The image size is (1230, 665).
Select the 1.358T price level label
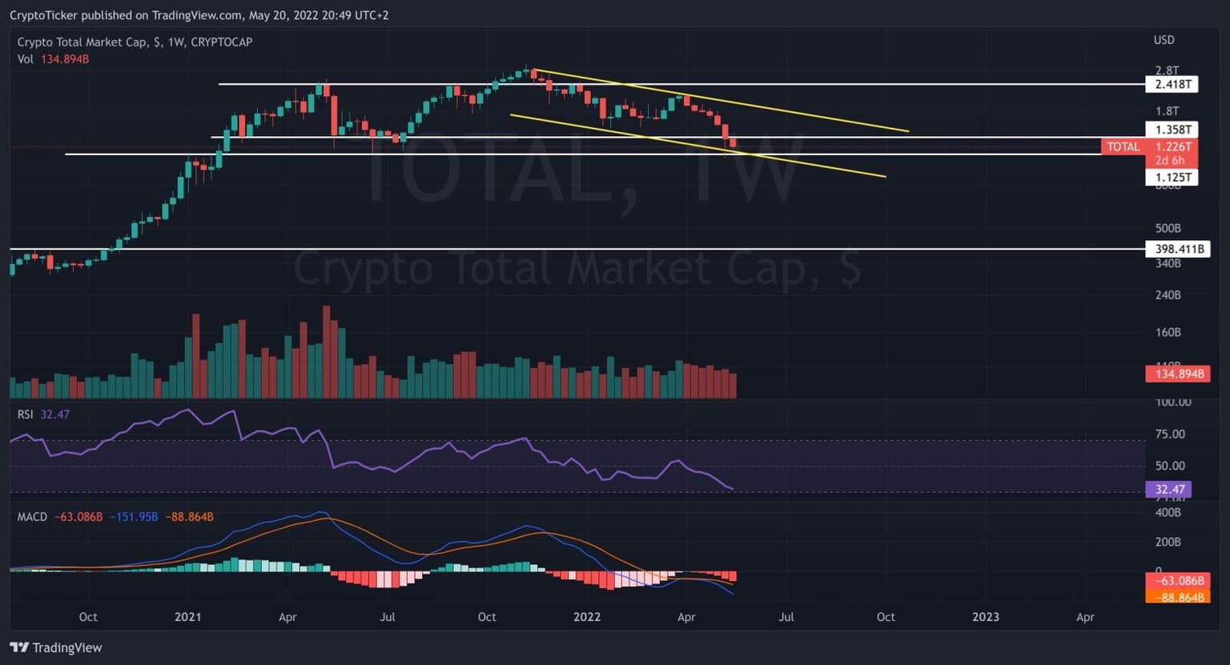pyautogui.click(x=1172, y=130)
